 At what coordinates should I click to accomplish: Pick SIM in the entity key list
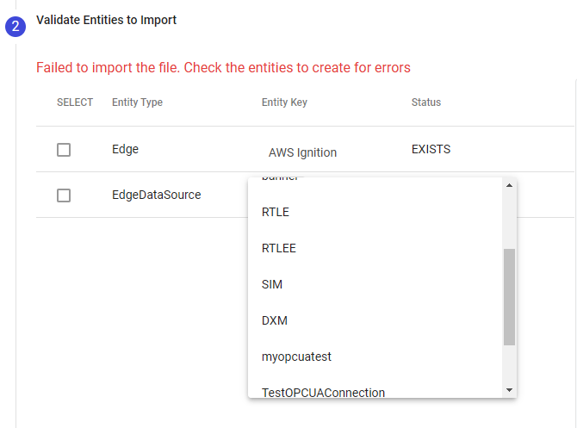click(x=272, y=284)
